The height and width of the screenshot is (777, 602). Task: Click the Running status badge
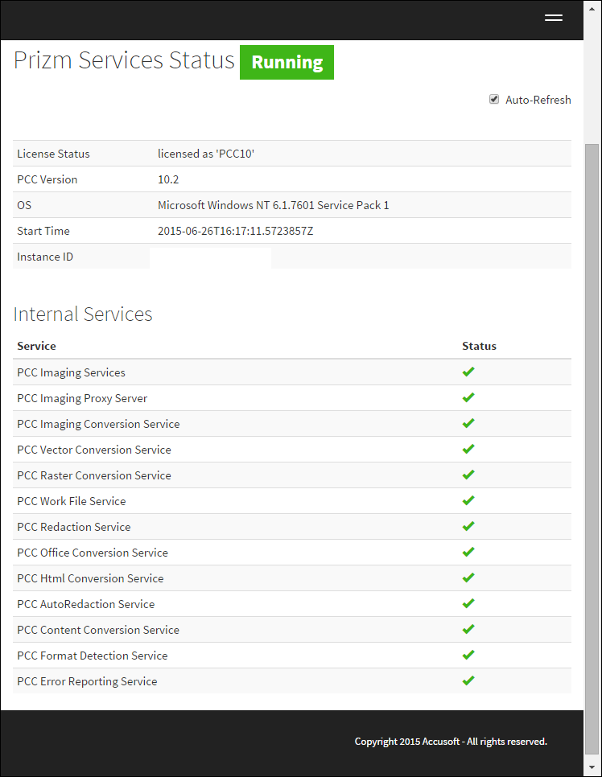287,62
